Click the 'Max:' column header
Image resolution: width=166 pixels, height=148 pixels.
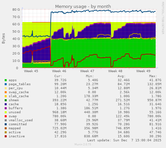pos(153,76)
